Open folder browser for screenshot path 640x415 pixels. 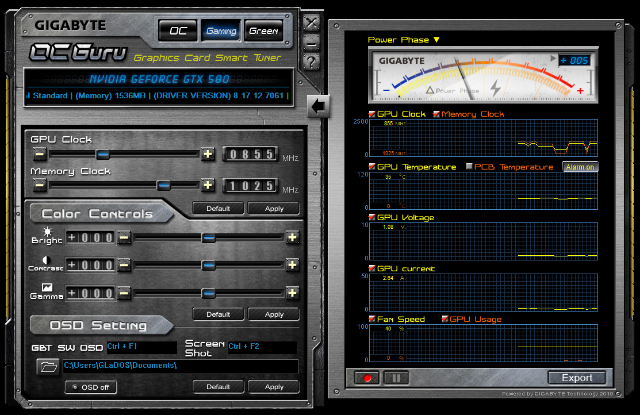48,367
